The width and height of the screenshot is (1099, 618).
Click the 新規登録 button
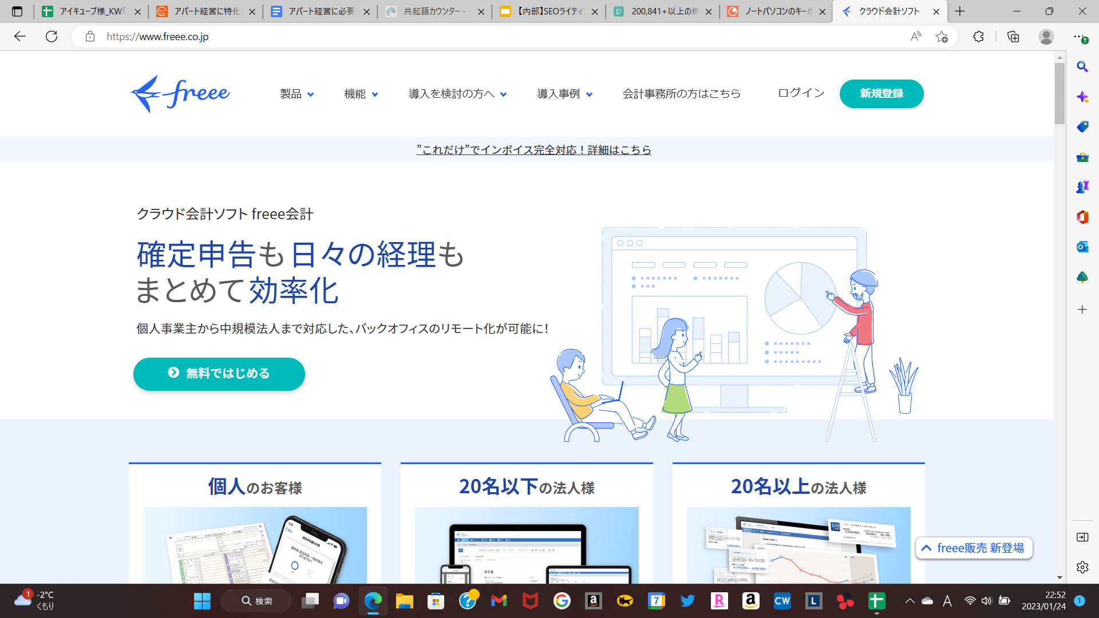tap(881, 94)
